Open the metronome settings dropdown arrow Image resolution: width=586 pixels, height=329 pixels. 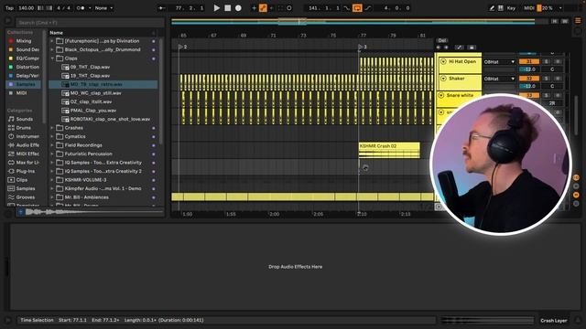90,8
